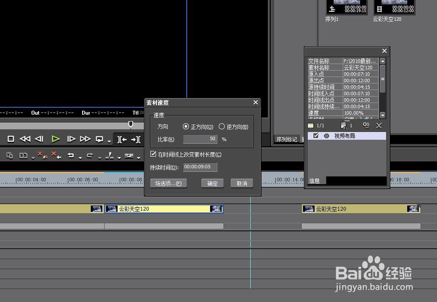This screenshot has height=302, width=437.
Task: Open the Add Cut Point dropdown
Action: click(119, 158)
